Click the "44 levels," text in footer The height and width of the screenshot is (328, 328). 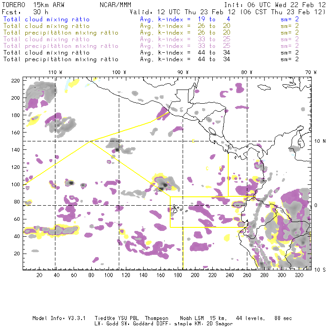[x=250, y=318]
